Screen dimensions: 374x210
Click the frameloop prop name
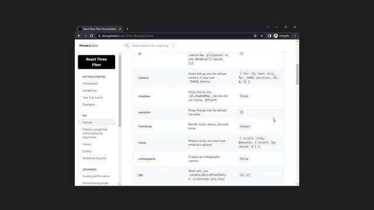pos(145,127)
